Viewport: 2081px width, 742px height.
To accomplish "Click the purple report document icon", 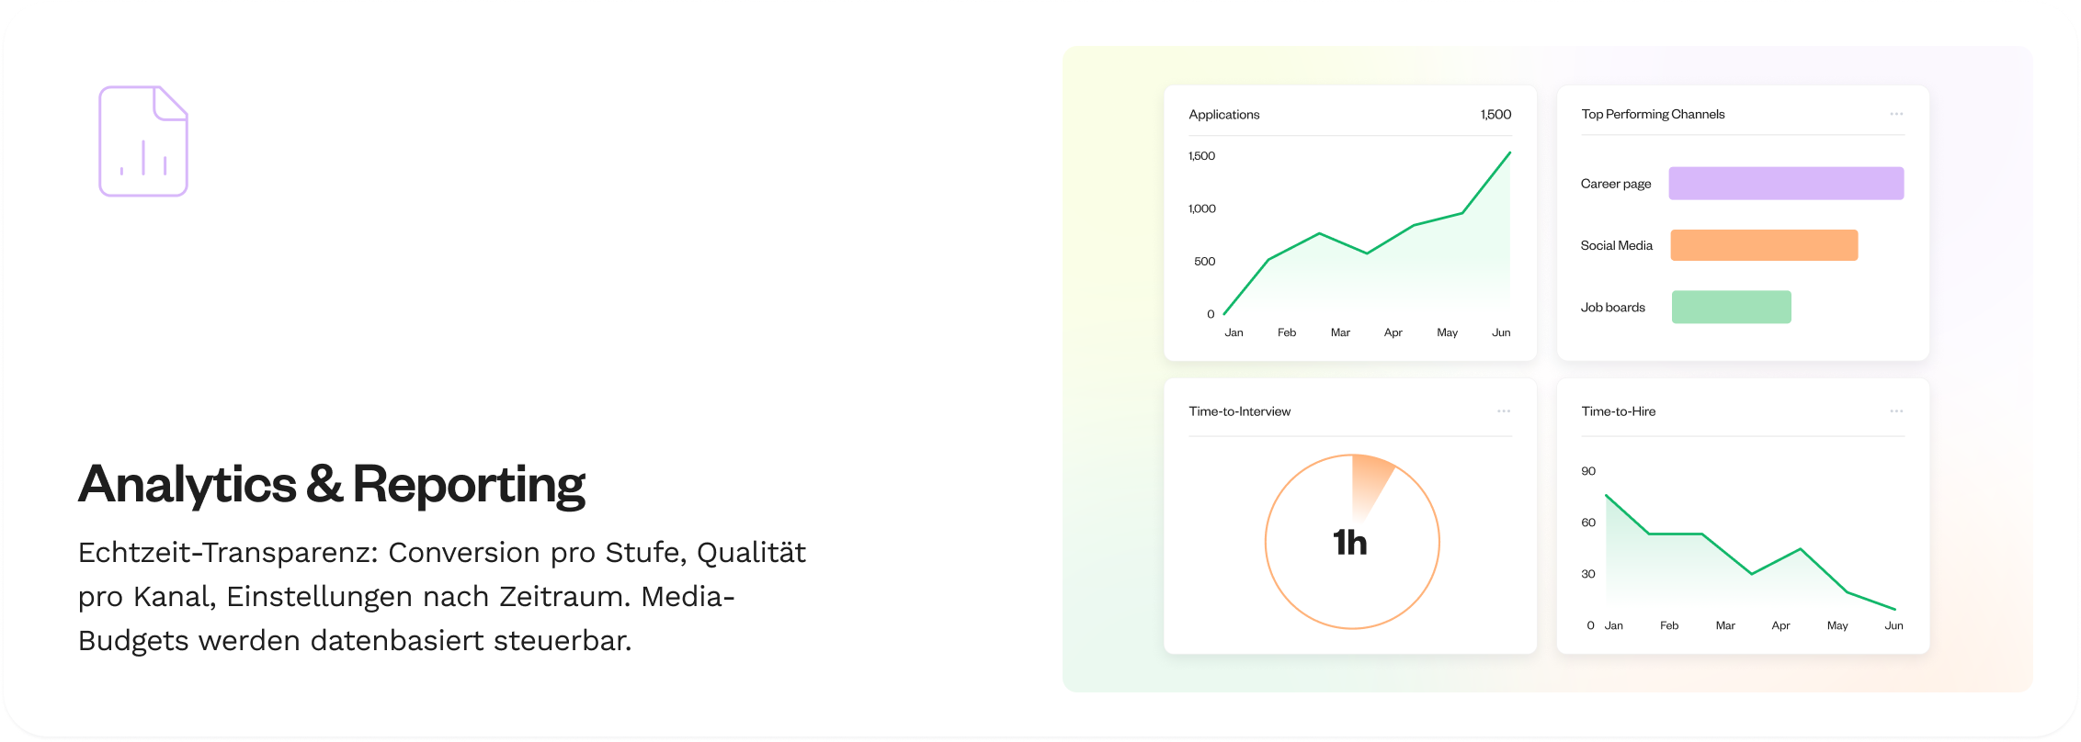I will click(x=143, y=141).
